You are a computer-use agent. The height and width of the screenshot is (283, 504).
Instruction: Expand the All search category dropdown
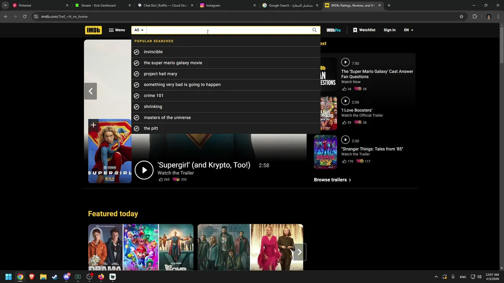pyautogui.click(x=139, y=30)
